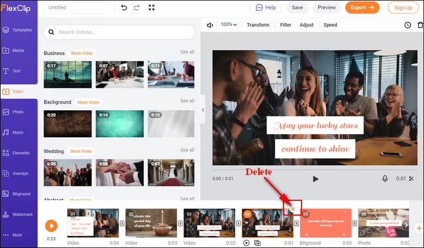Delete clip 04 with the X icon
The width and height of the screenshot is (424, 248).
coord(293,209)
